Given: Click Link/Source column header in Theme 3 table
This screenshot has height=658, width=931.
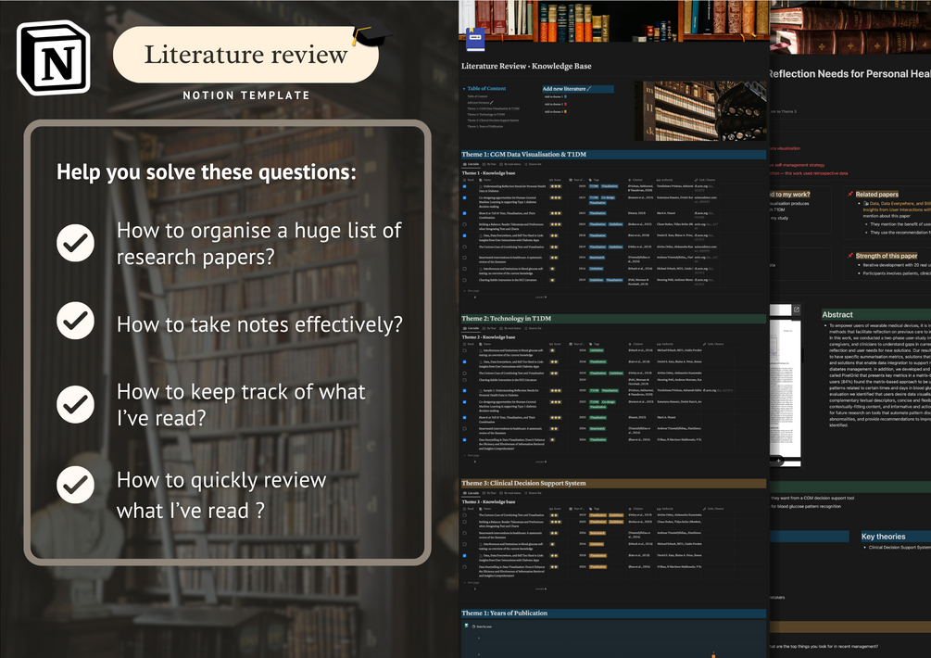Looking at the screenshot, I should coord(713,509).
